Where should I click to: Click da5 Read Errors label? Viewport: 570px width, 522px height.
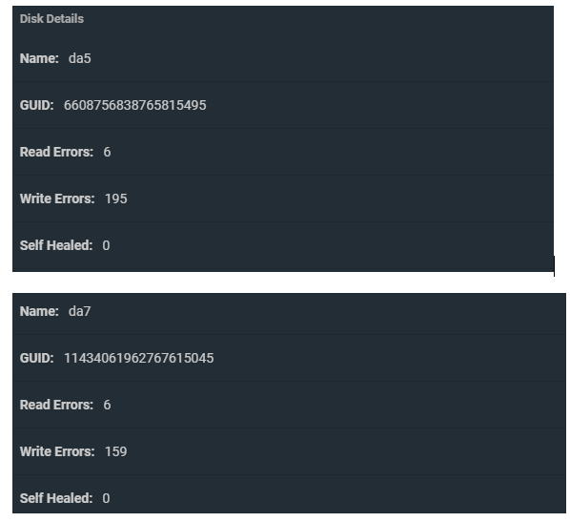pos(56,152)
